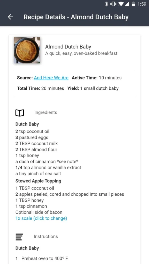Image resolution: width=149 pixels, height=264 pixels.
Task: Open the Almond Dutch Baby photo thumbnail
Action: [27, 50]
